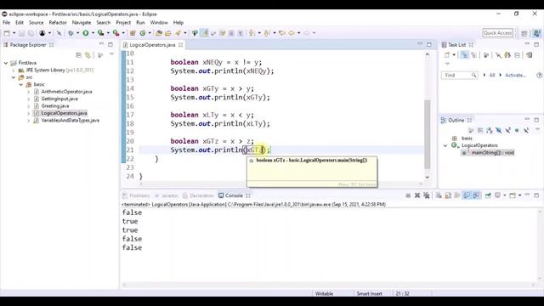This screenshot has width=544, height=306.
Task: Toggle Categorized view in Task List
Action: click(x=465, y=54)
